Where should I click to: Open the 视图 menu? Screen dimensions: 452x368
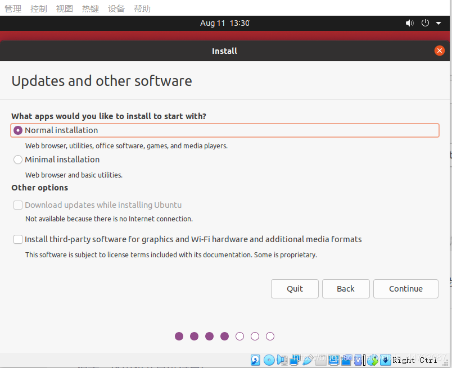pos(65,8)
